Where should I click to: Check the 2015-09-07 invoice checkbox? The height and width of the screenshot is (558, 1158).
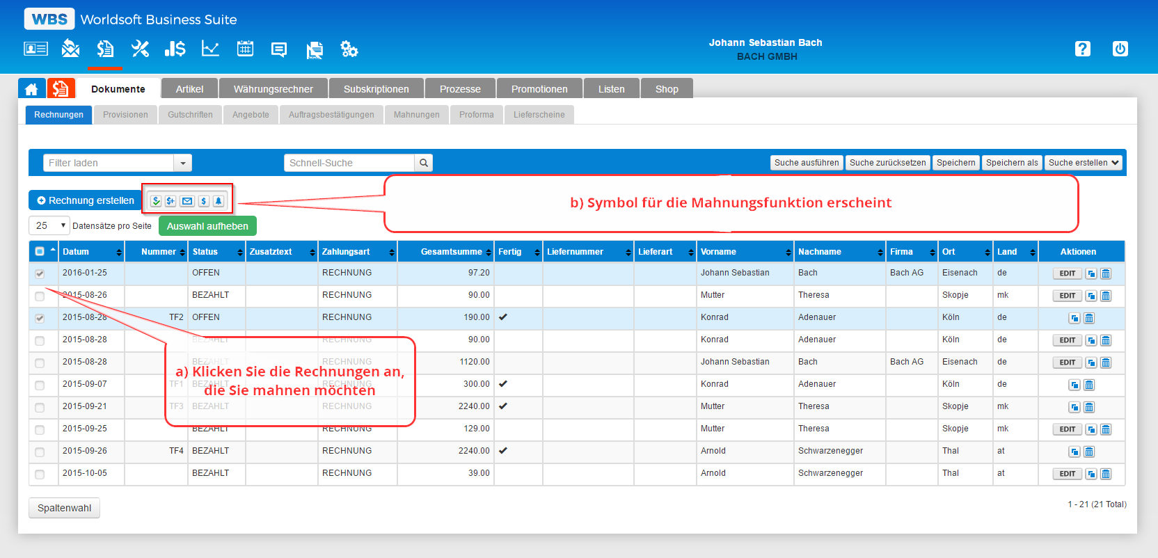click(40, 385)
